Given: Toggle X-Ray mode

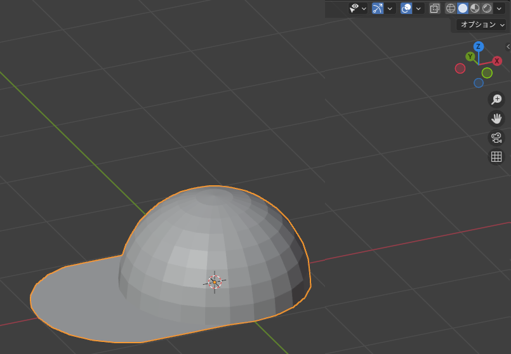Looking at the screenshot, I should point(434,8).
